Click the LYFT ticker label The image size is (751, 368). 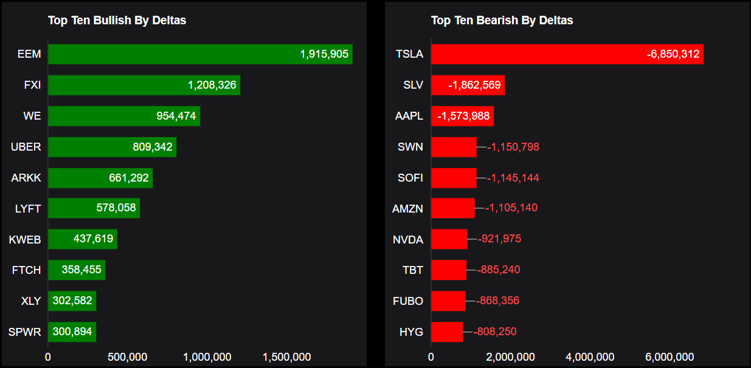pyautogui.click(x=28, y=209)
